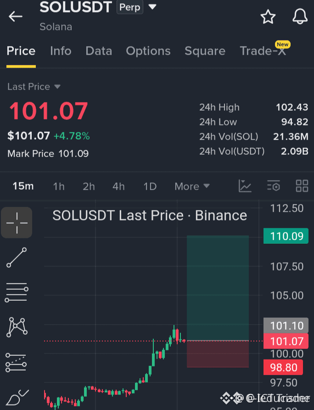Screen dimensions: 314x410
Task: Click the 24h High value 102.43
Action: click(292, 107)
